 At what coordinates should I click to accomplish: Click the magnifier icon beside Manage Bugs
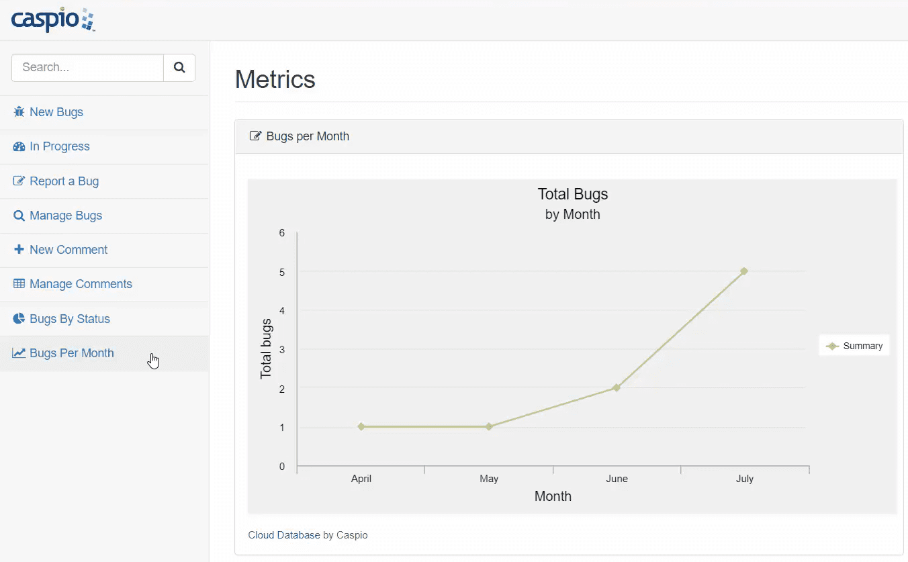(x=19, y=216)
